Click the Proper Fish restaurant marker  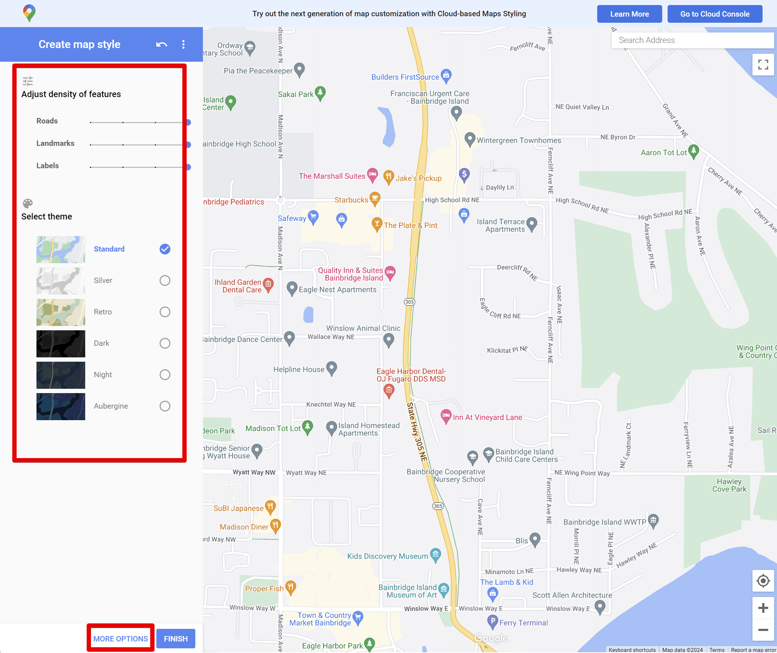click(291, 588)
